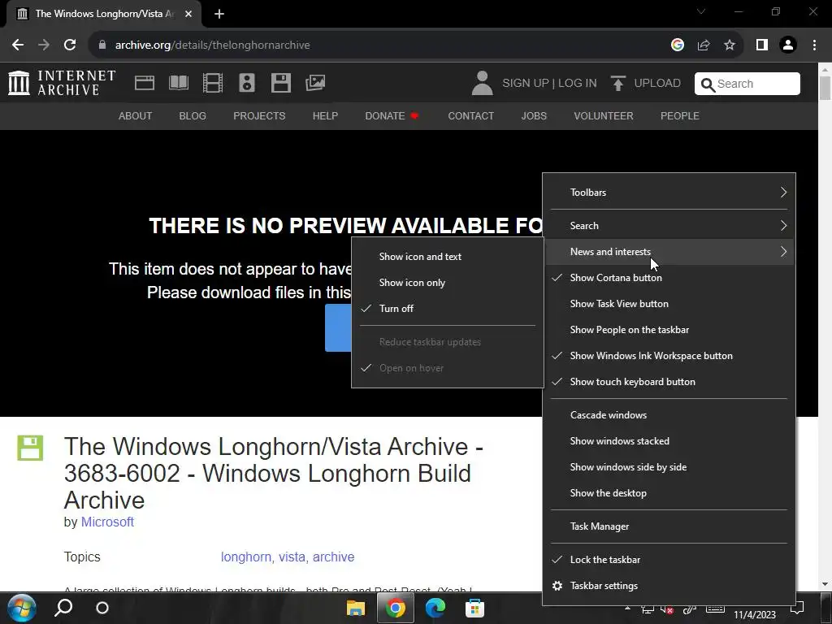Uncheck Show Cortana button
The height and width of the screenshot is (624, 832).
point(669,278)
